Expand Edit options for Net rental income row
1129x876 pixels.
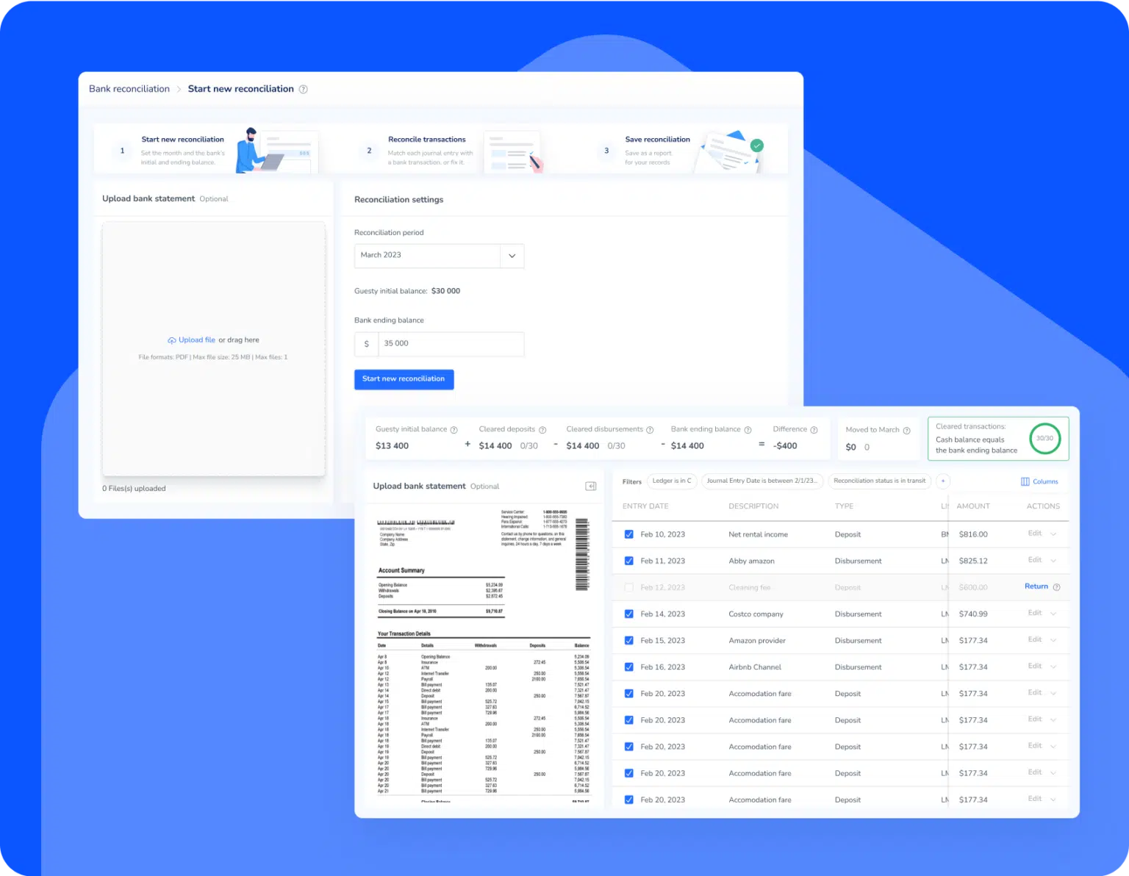pos(1053,534)
